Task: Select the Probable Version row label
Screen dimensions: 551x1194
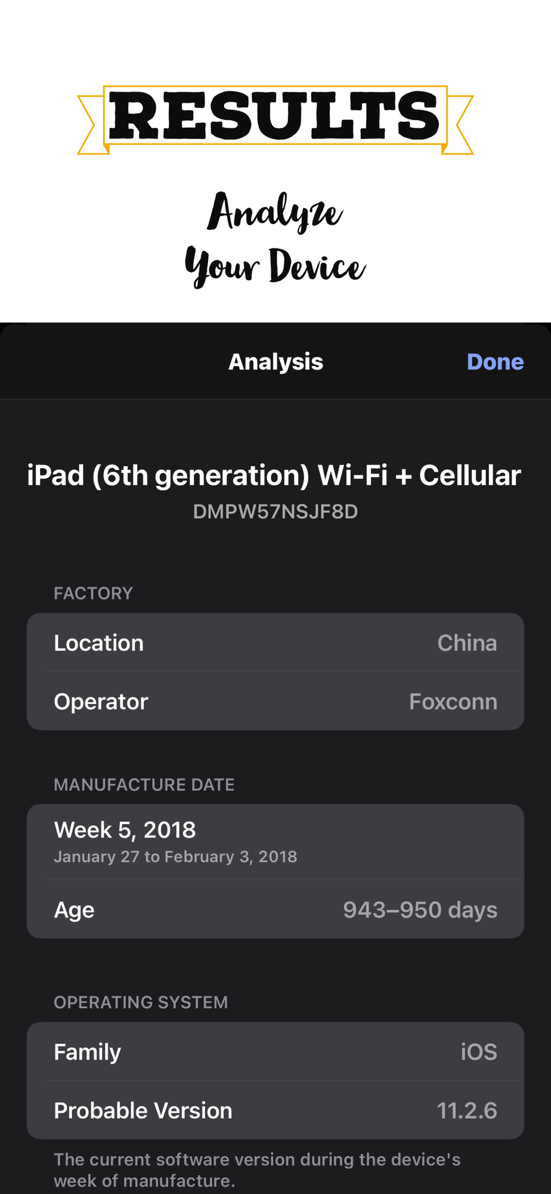Action: [x=143, y=1110]
